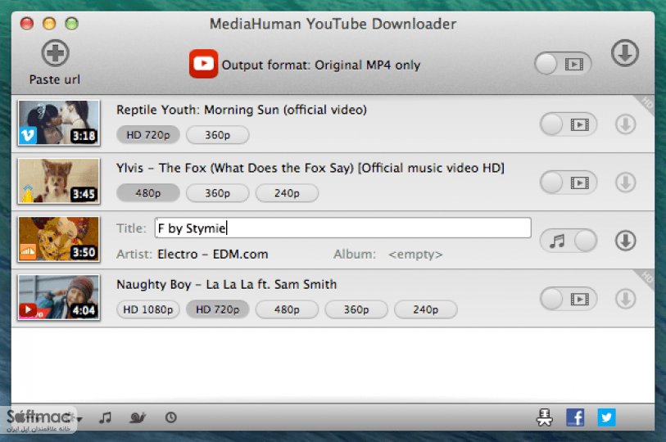Open the F by Stymie thumbnail
Viewport: 666px width, 442px height.
pyautogui.click(x=59, y=239)
